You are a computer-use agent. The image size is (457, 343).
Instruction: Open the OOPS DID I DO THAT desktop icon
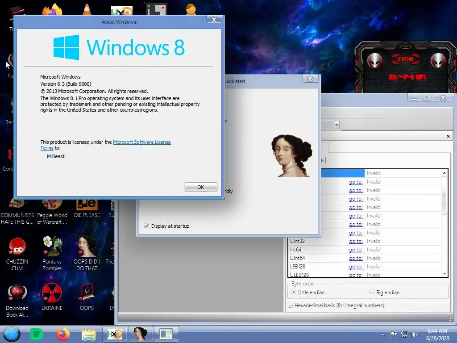coord(87,254)
